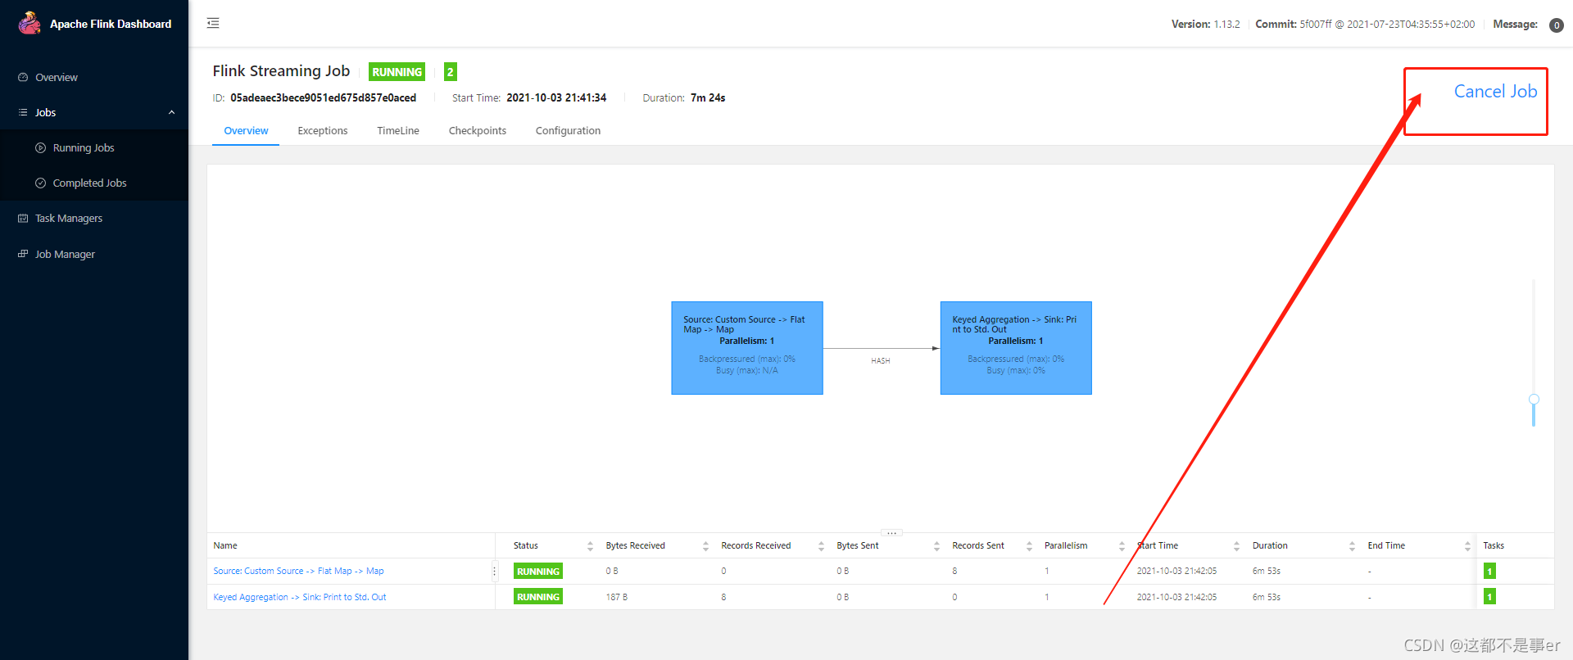Open Source: Custom Source -> Flat Map row link
Image resolution: width=1573 pixels, height=660 pixels.
pyautogui.click(x=298, y=571)
